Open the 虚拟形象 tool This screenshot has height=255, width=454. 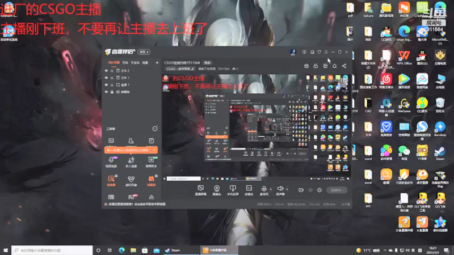[131, 181]
